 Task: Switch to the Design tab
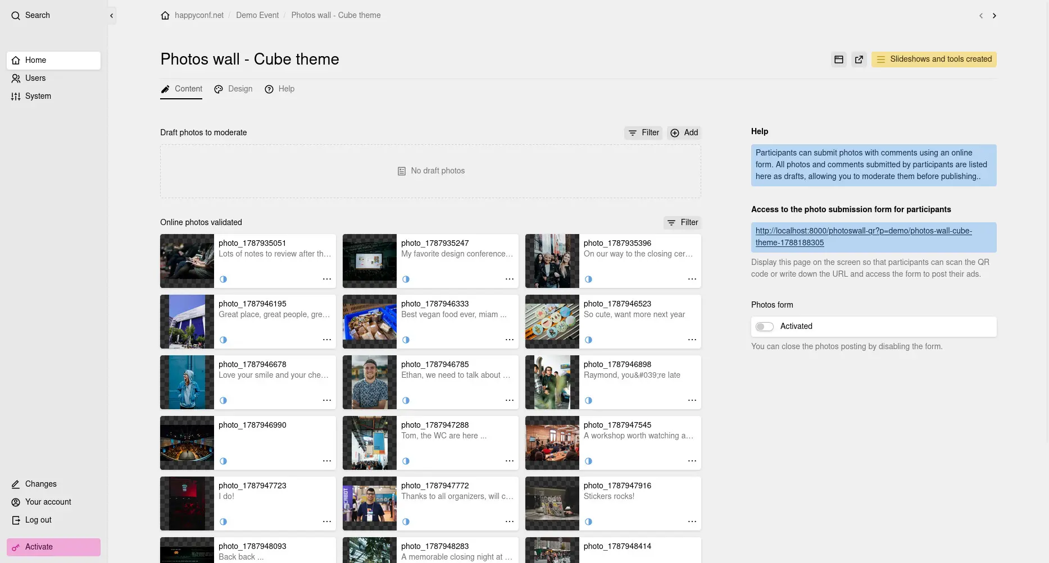pyautogui.click(x=234, y=89)
